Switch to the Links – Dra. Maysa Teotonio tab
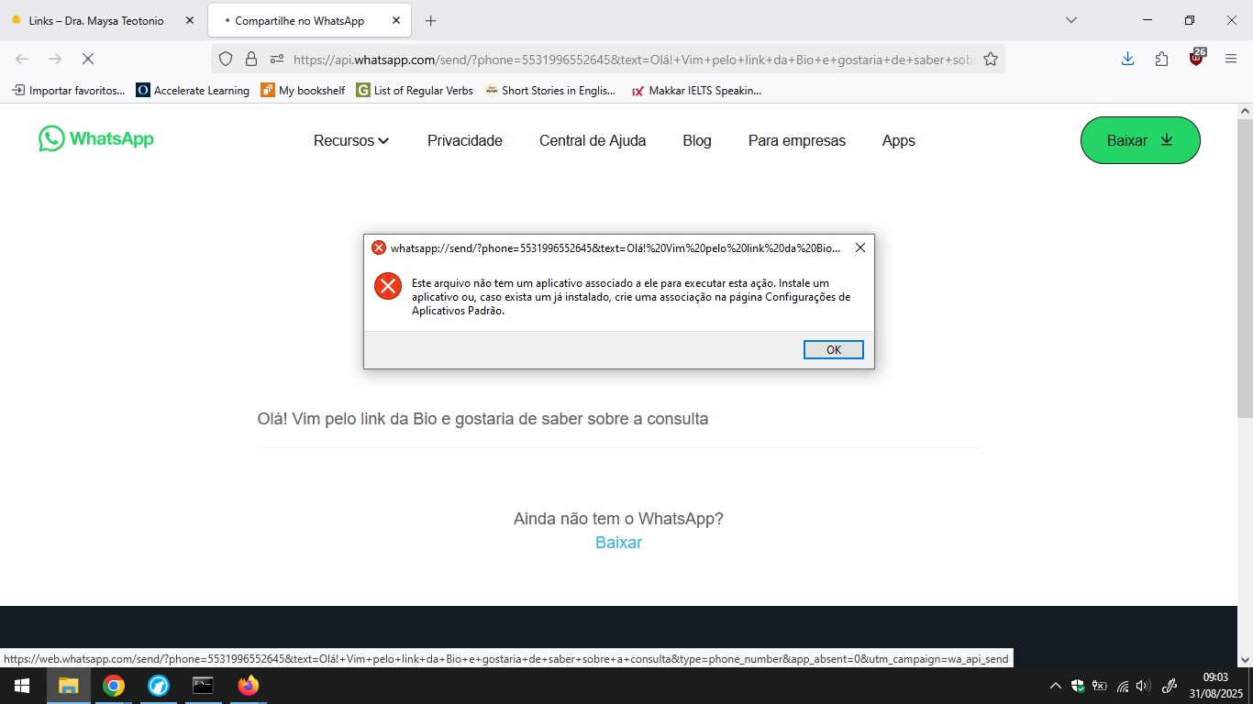The width and height of the screenshot is (1253, 704). tap(103, 20)
